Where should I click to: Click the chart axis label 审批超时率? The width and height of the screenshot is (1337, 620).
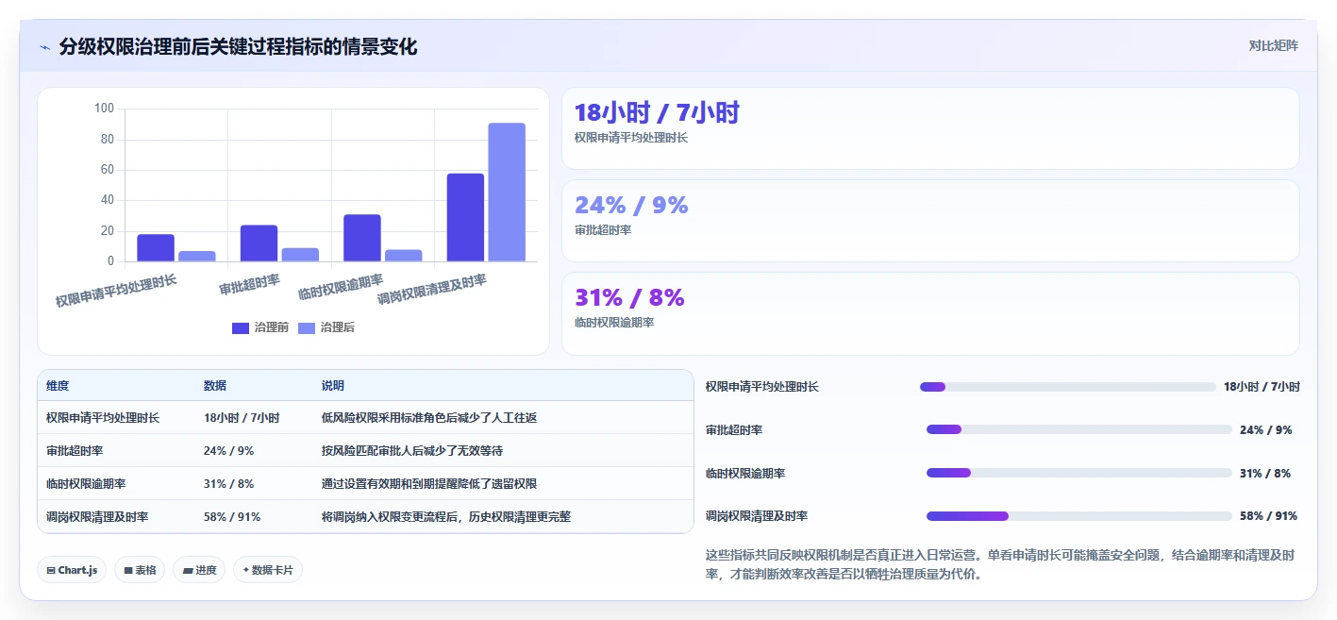pos(250,283)
